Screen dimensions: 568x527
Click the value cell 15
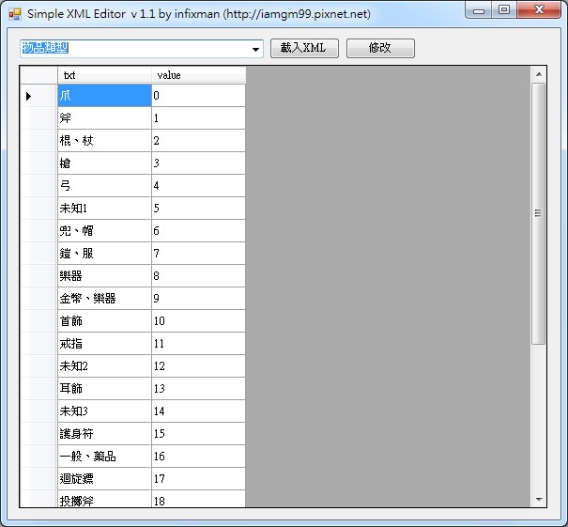point(198,433)
